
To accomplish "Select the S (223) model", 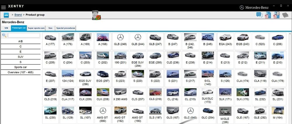I will [120, 78].
